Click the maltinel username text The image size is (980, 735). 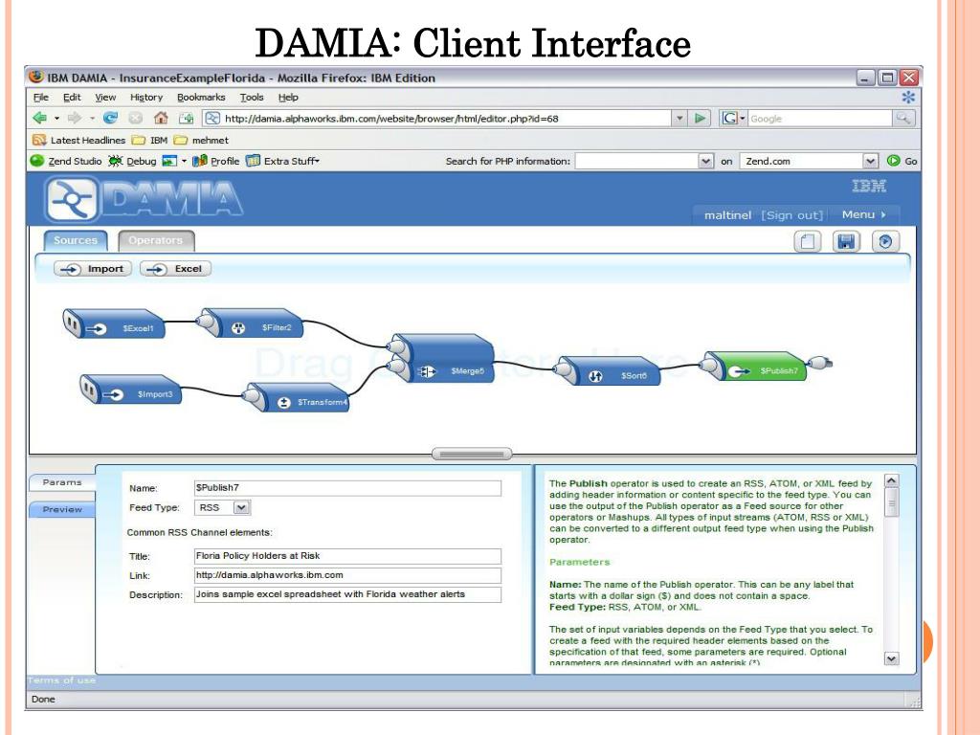tap(727, 215)
